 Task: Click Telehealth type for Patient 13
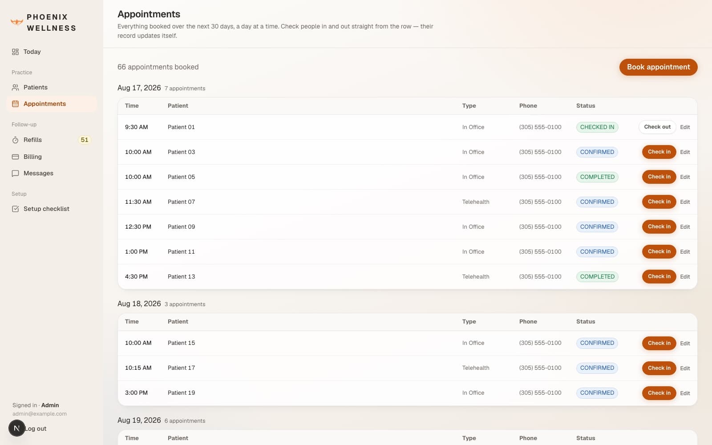coord(476,276)
